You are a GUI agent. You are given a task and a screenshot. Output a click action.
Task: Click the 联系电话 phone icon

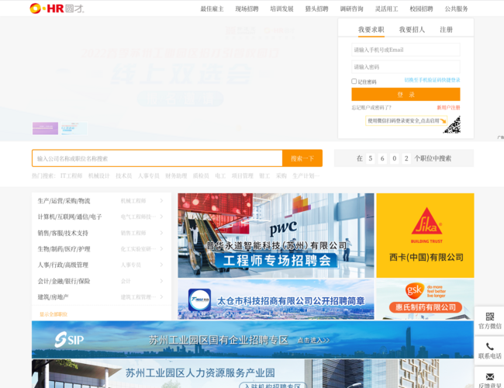tap(489, 347)
